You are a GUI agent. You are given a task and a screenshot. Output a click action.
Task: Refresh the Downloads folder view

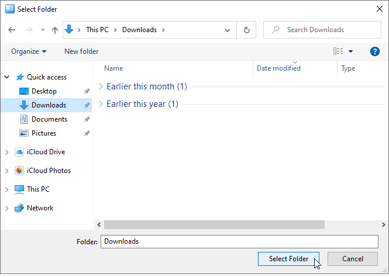[246, 30]
